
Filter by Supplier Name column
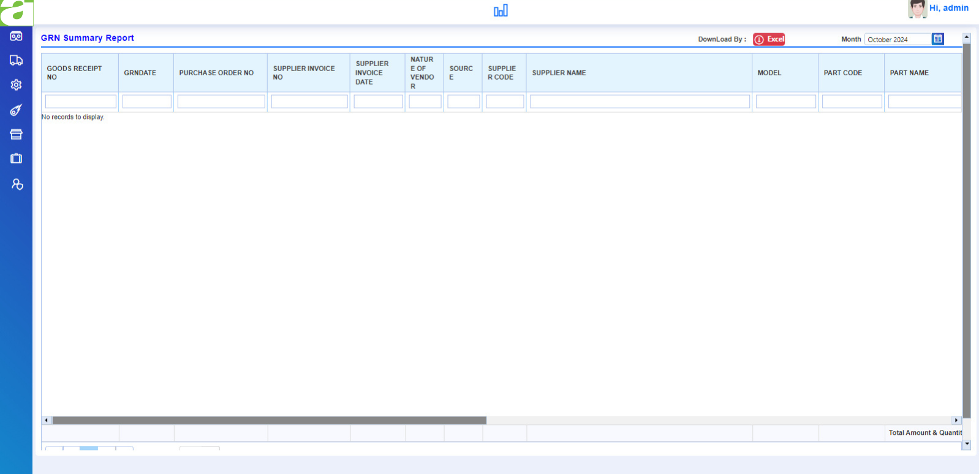[640, 101]
